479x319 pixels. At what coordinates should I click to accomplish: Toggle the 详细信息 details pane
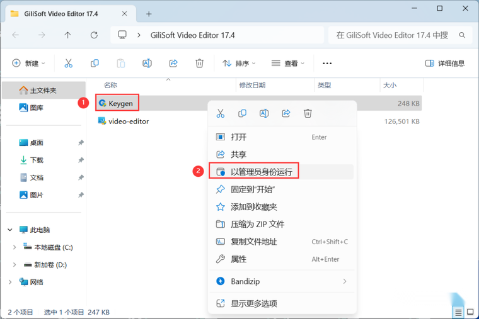[x=445, y=63]
